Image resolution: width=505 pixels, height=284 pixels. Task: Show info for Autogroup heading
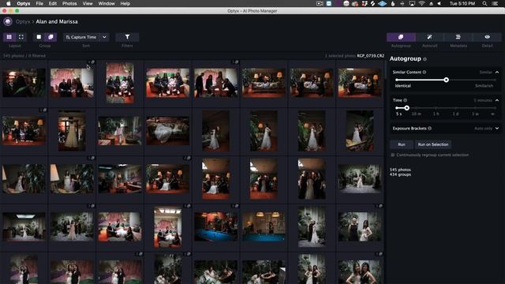(425, 59)
